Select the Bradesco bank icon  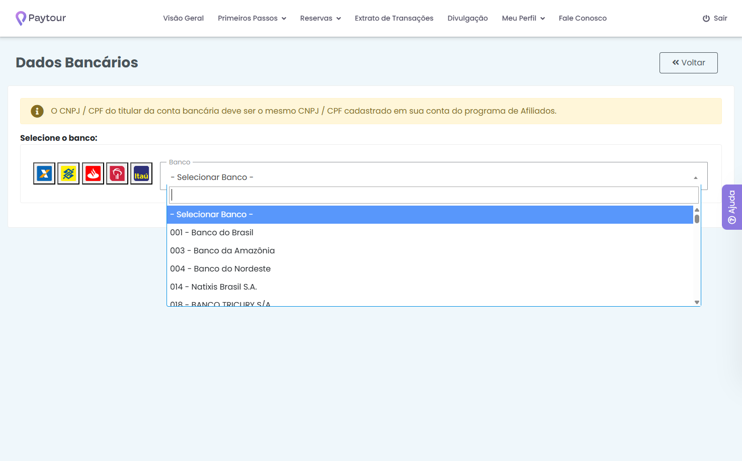(117, 174)
